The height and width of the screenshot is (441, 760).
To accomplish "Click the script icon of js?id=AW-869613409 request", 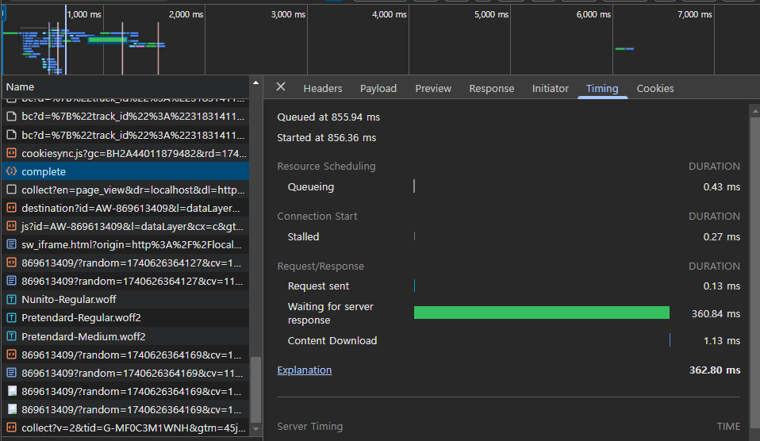I will tap(11, 226).
